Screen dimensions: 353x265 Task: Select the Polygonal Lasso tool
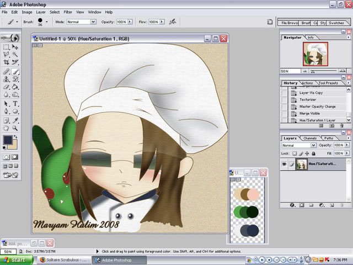click(x=6, y=54)
